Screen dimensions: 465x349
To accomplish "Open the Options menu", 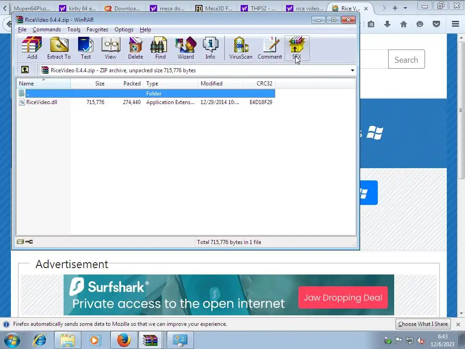I will 124,30.
